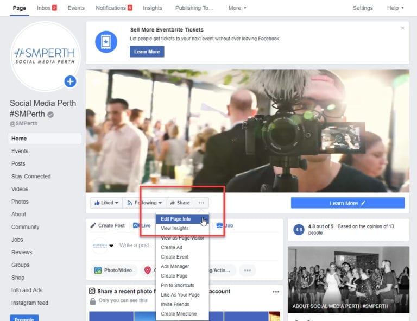
Task: Open page Settings
Action: point(363,8)
